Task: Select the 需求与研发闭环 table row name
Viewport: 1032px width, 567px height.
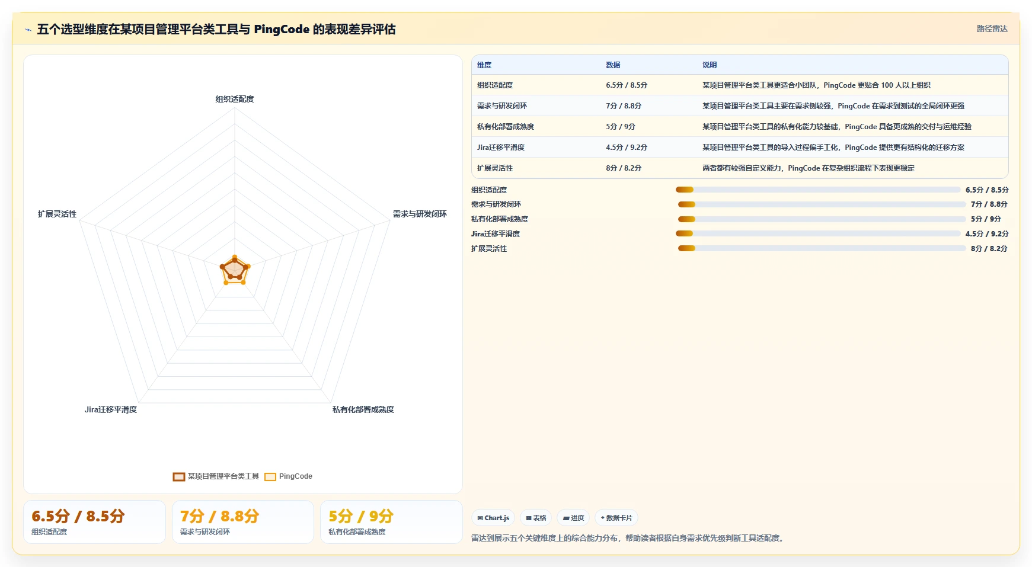Action: tap(502, 106)
